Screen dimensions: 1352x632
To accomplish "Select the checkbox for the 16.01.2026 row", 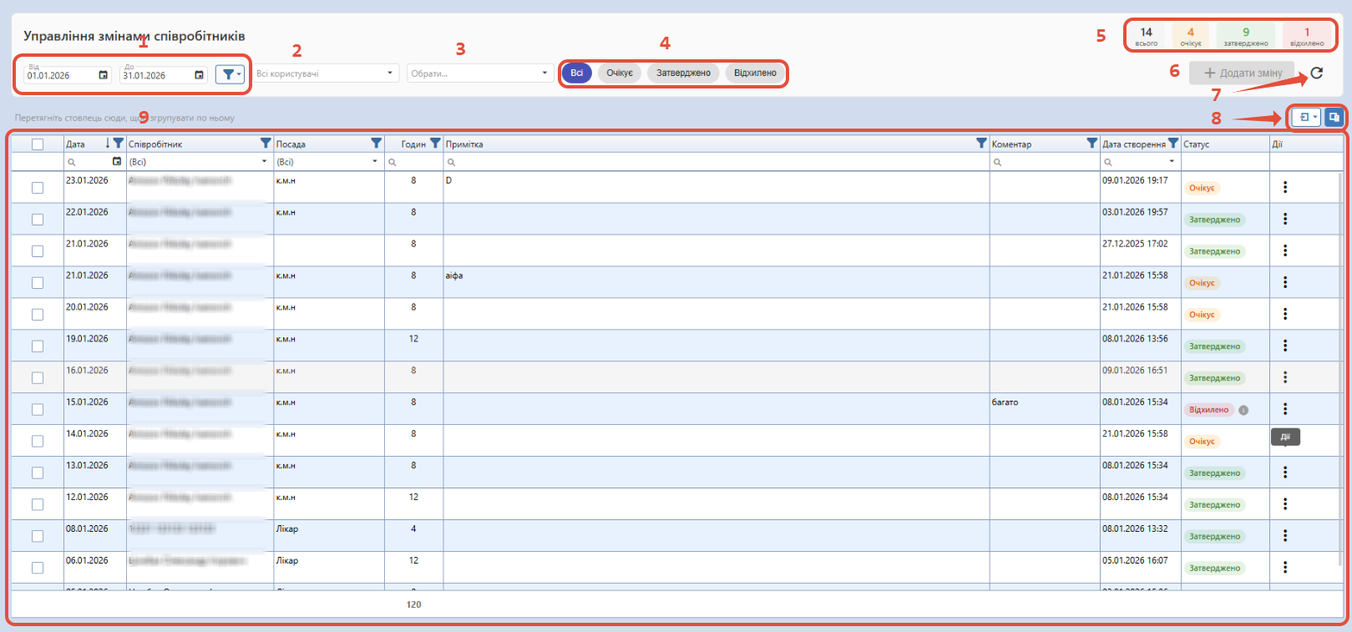I will pos(38,378).
